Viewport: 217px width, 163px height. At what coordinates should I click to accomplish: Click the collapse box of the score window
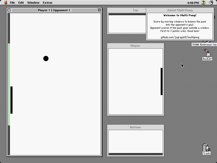tap(99, 10)
